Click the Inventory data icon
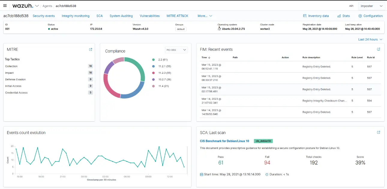The image size is (387, 189). (305, 16)
